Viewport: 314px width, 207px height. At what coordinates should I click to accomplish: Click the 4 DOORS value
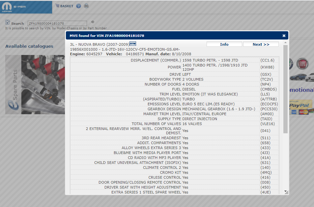coord(191,84)
